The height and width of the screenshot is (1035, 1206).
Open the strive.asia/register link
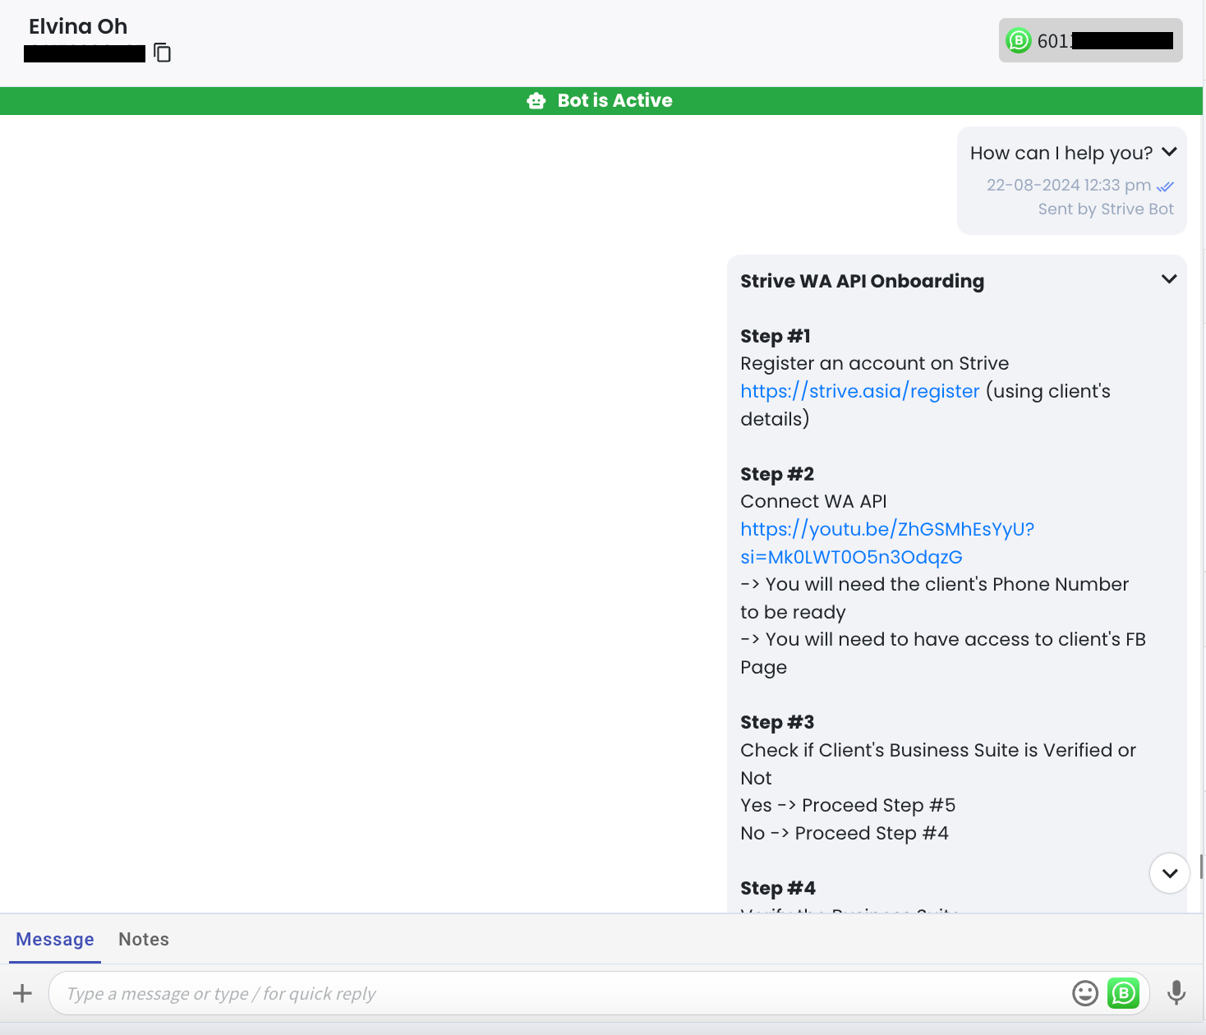(860, 391)
